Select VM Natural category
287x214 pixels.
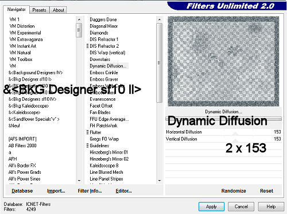pyautogui.click(x=20, y=52)
